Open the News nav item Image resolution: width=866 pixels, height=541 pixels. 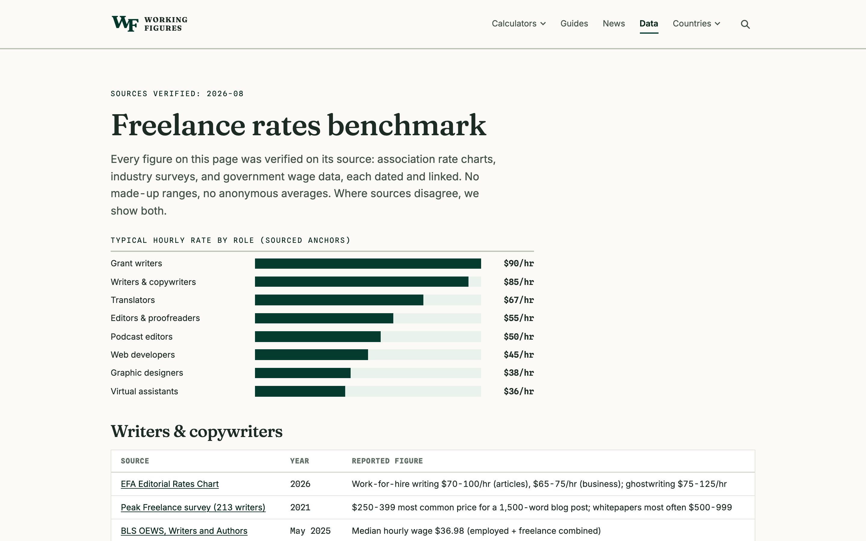click(x=614, y=24)
